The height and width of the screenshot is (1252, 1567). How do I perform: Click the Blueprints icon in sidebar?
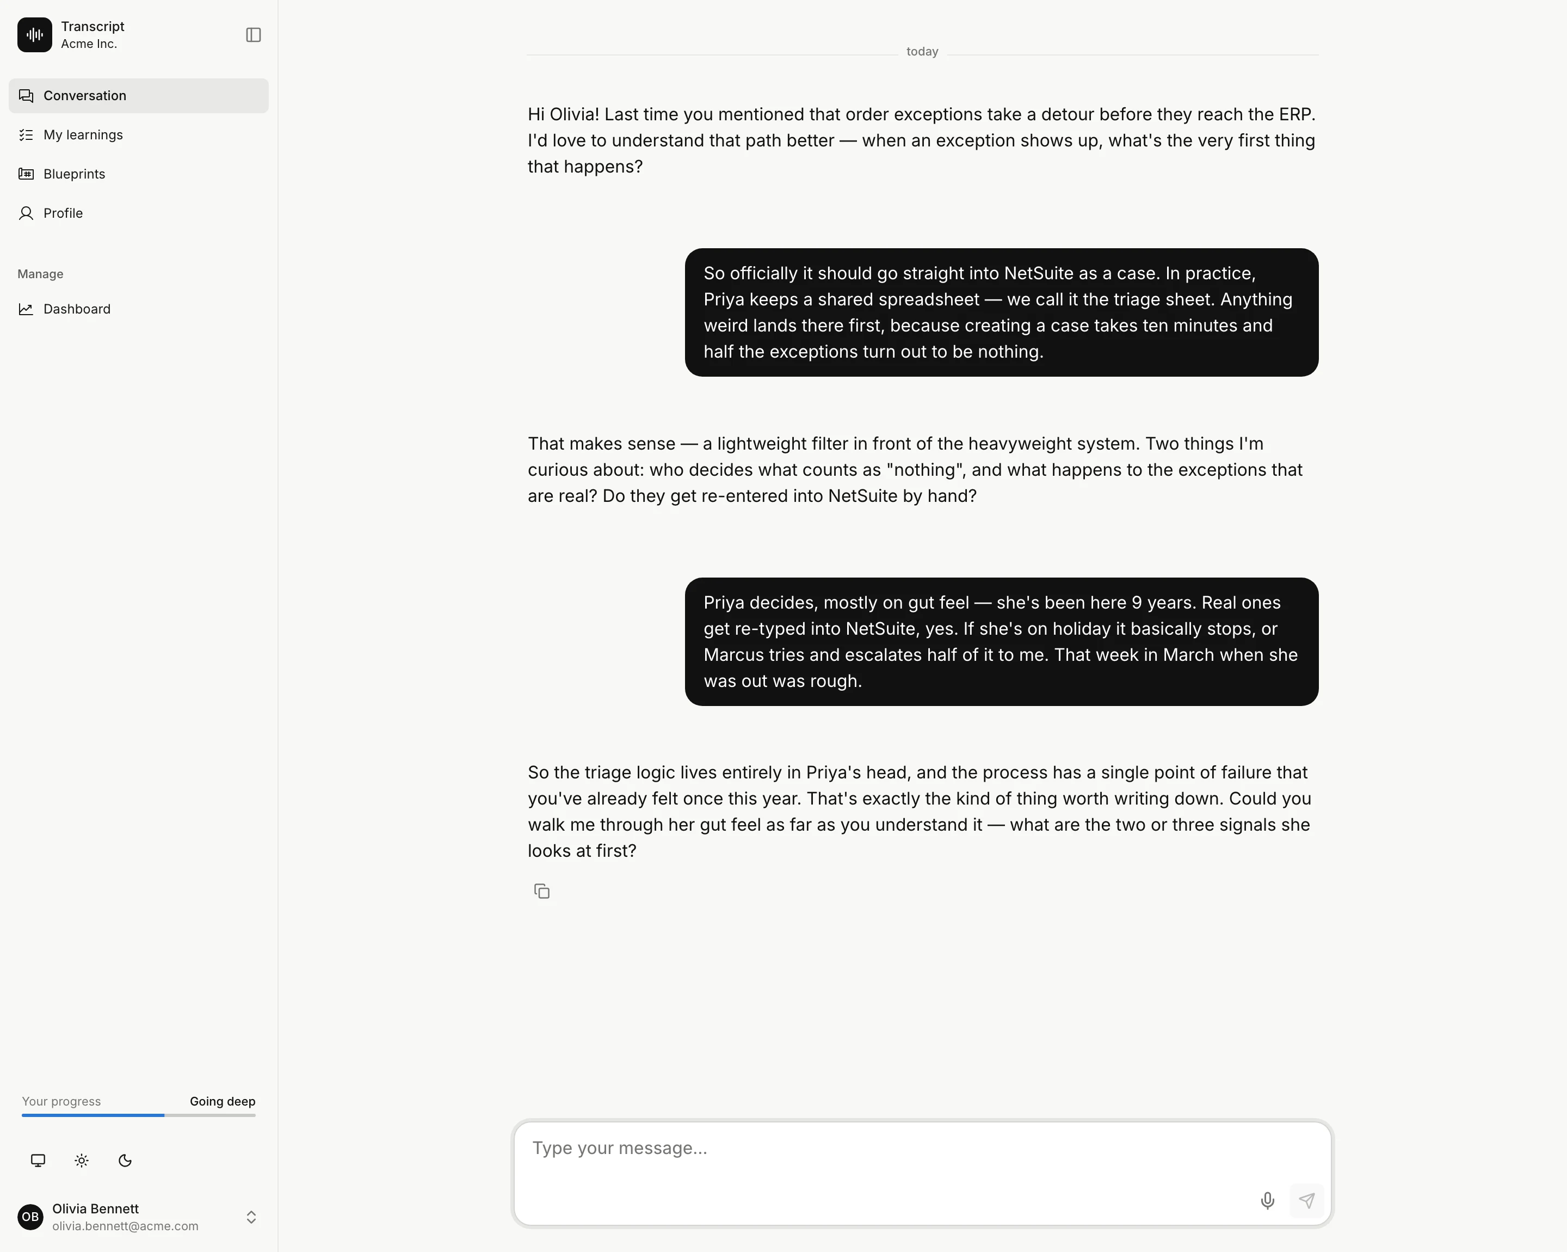pos(26,174)
